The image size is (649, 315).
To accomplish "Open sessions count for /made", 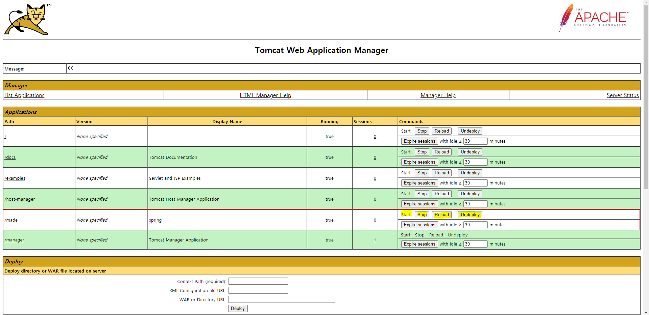I will pos(375,220).
